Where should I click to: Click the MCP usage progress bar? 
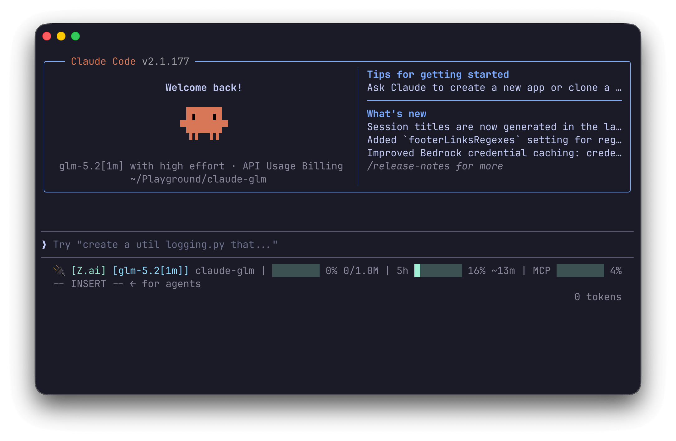tap(580, 271)
